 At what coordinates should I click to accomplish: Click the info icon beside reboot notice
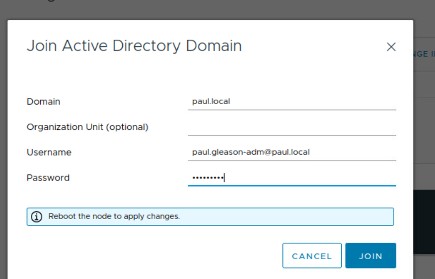point(36,217)
